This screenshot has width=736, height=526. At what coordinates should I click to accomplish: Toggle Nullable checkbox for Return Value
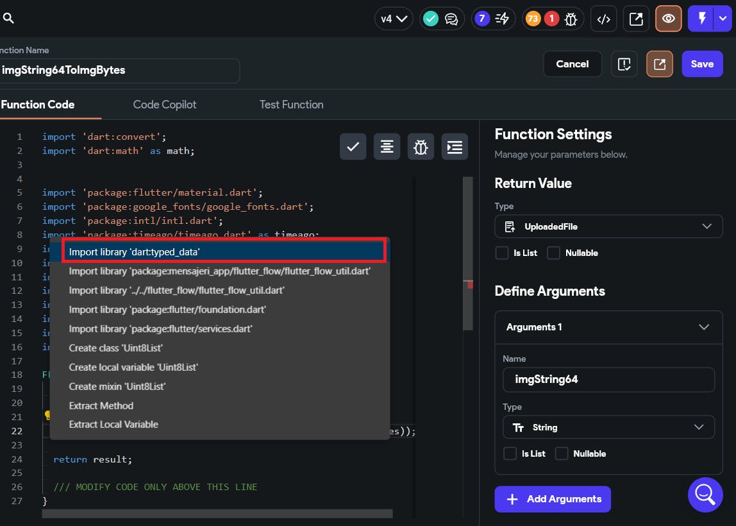553,253
